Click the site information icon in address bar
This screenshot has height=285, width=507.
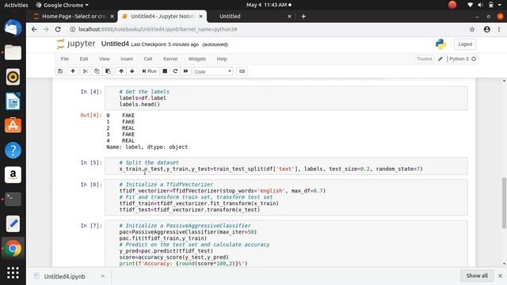[x=73, y=29]
